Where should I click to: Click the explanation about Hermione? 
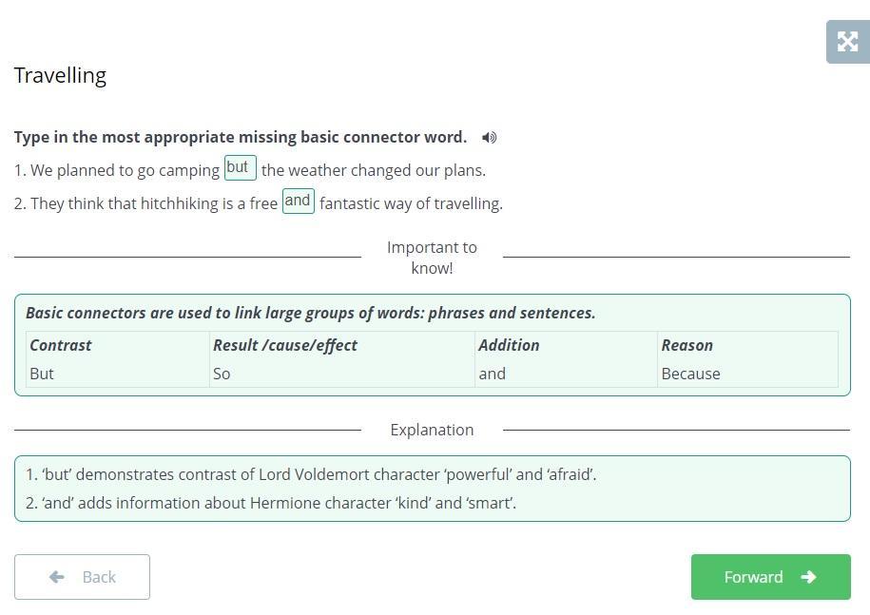click(271, 503)
